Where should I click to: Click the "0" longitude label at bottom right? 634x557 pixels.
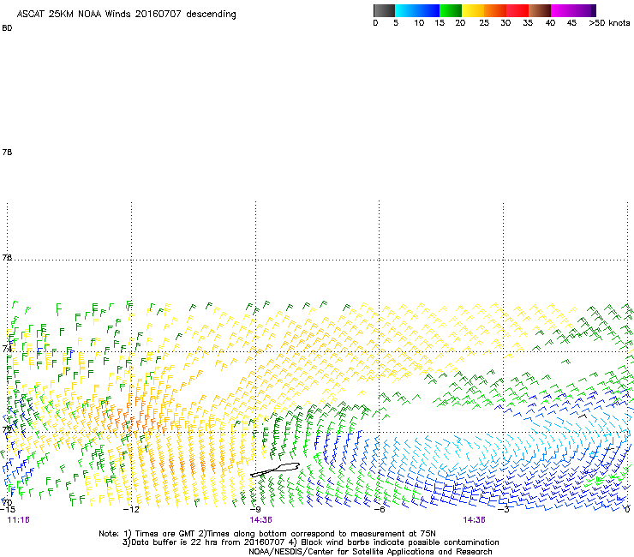pyautogui.click(x=627, y=509)
